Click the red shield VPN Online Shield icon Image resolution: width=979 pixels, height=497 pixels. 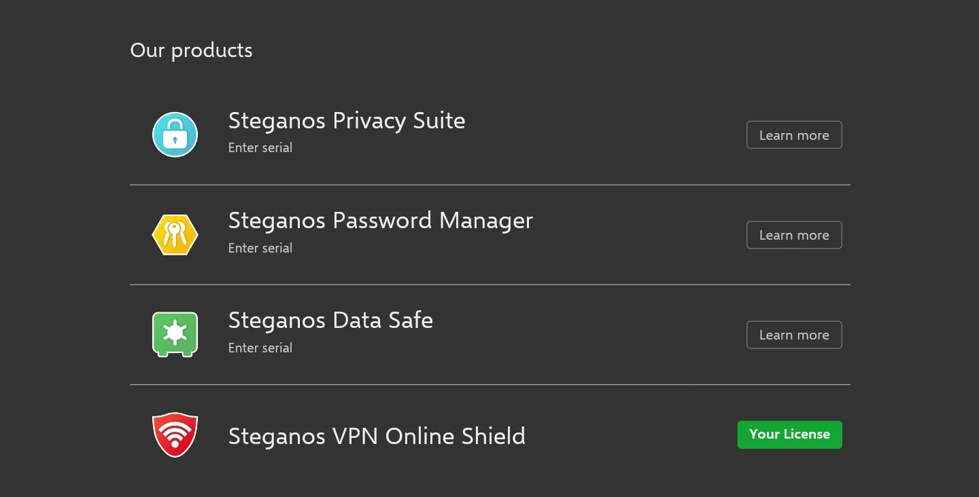[175, 435]
